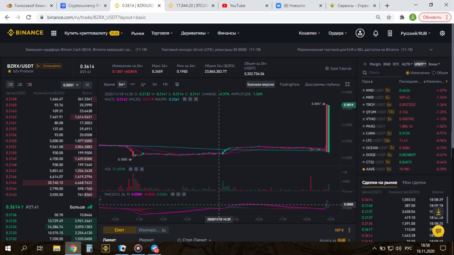Select the Базовая версия chart tab

point(261,84)
